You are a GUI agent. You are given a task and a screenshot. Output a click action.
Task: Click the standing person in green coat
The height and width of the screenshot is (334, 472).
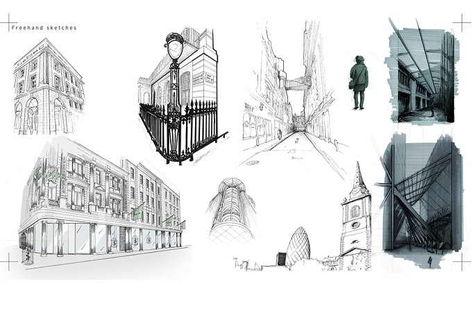359,82
